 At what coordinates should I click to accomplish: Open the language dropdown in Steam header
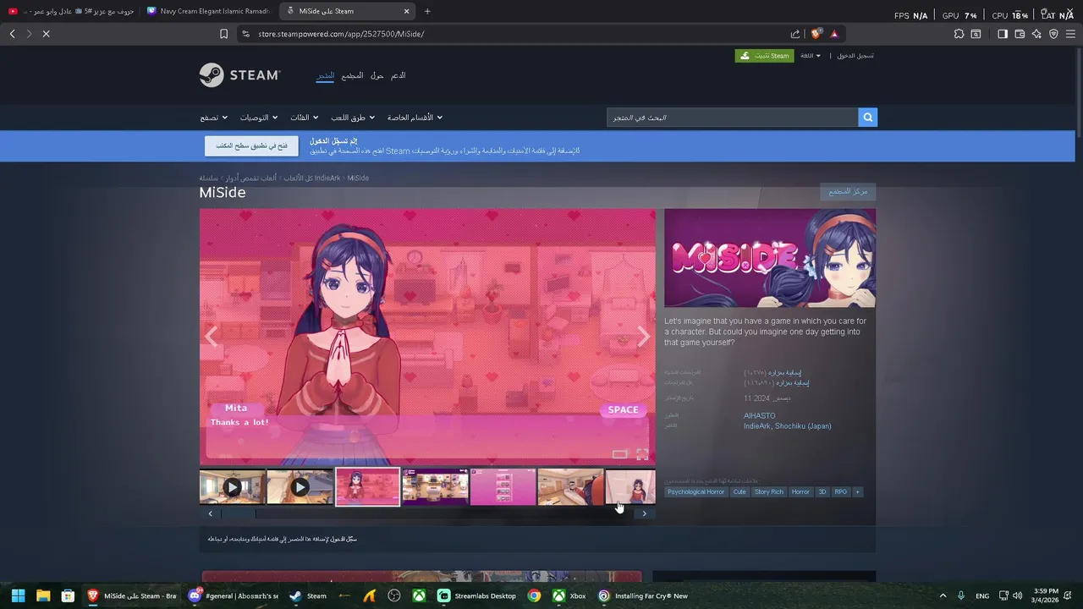pyautogui.click(x=811, y=56)
